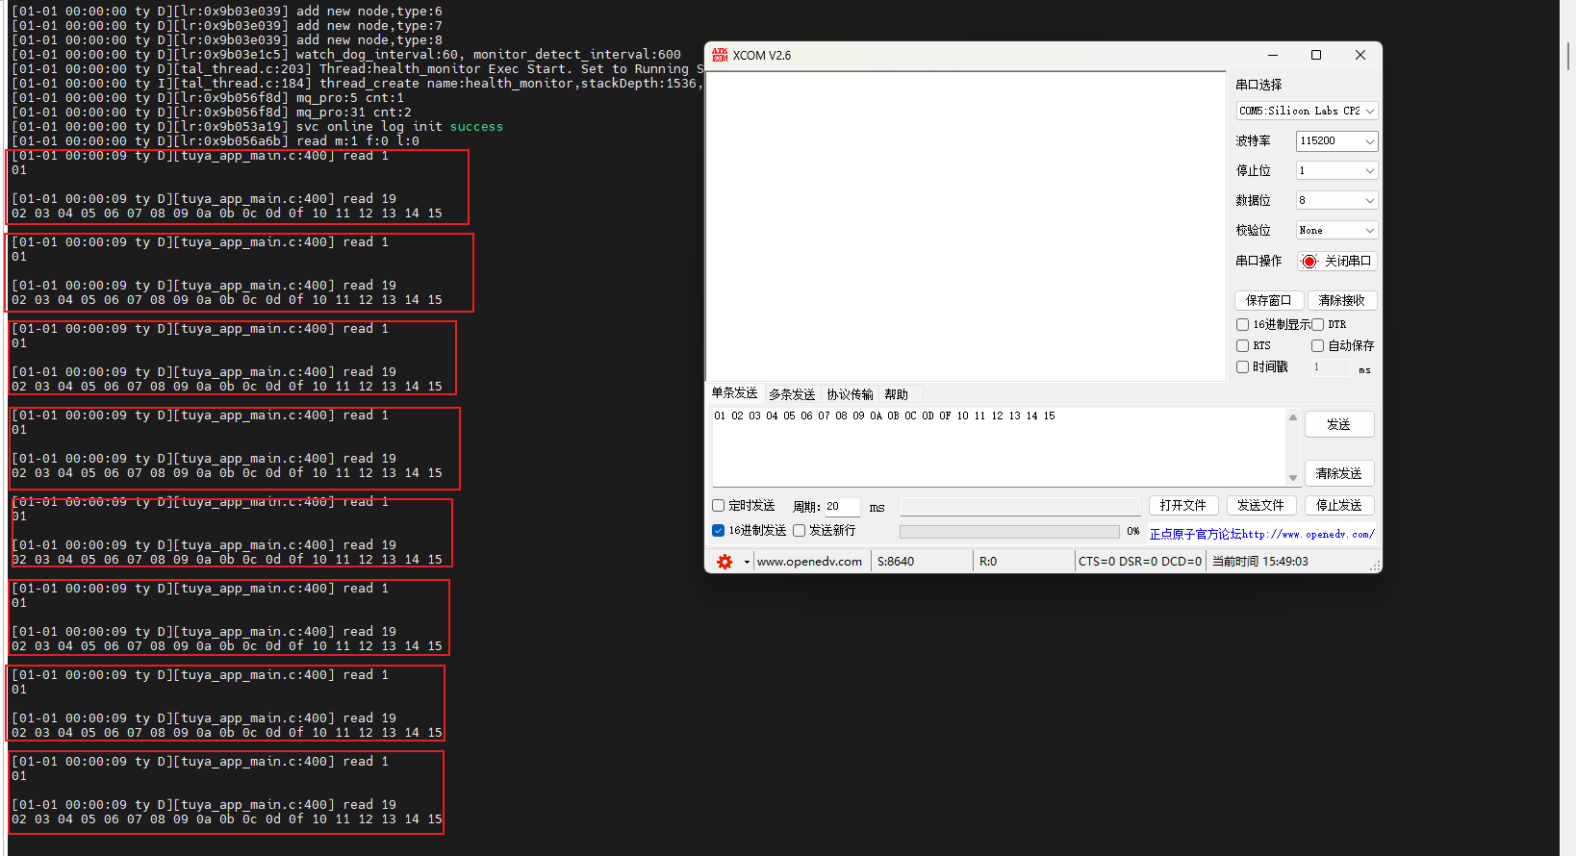The image size is (1576, 856).
Task: Click the terminal's watch_dog_interval:60 log line
Action: 346,55
